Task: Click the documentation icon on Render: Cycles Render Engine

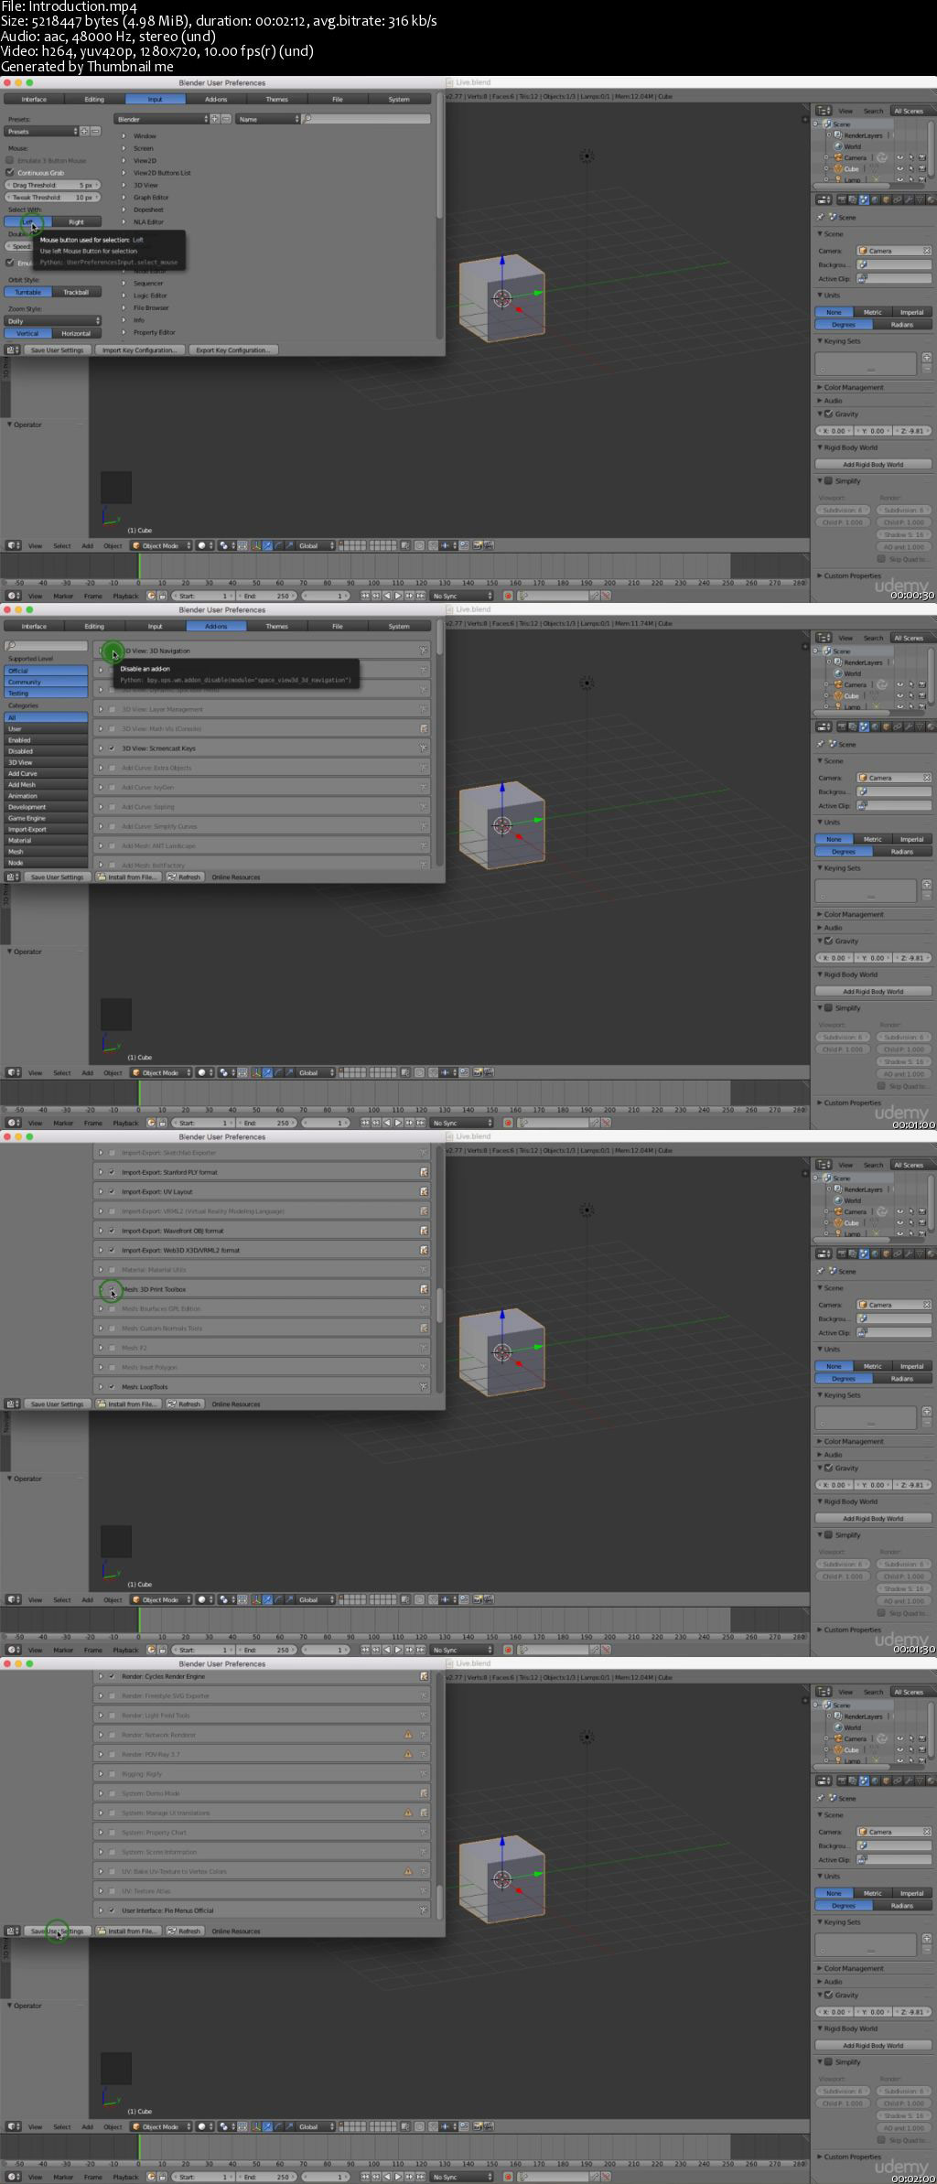Action: pos(424,1676)
